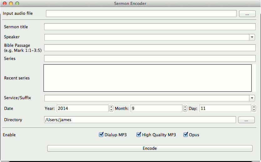
Task: Click the Speaker combo box text area
Action: tap(146, 37)
